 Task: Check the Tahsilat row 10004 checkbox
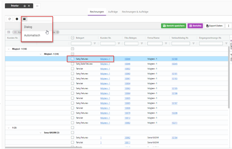tap(72, 83)
